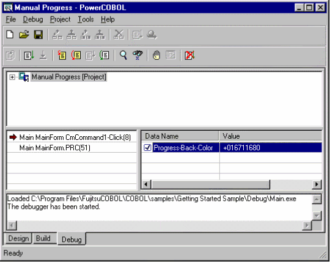The height and width of the screenshot is (262, 330).
Task: Open the Tools menu
Action: tap(86, 20)
